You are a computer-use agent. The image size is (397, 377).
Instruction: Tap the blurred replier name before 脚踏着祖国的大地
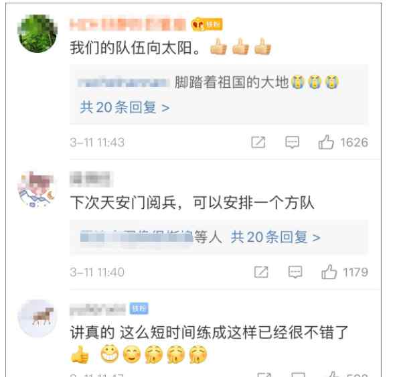point(124,82)
